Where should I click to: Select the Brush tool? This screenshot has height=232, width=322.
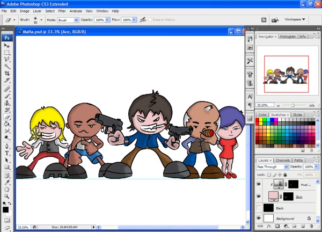point(7,96)
